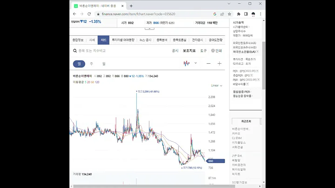Select the candlestick chart type icon
Image resolution: width=335 pixels, height=188 pixels.
[187, 63]
